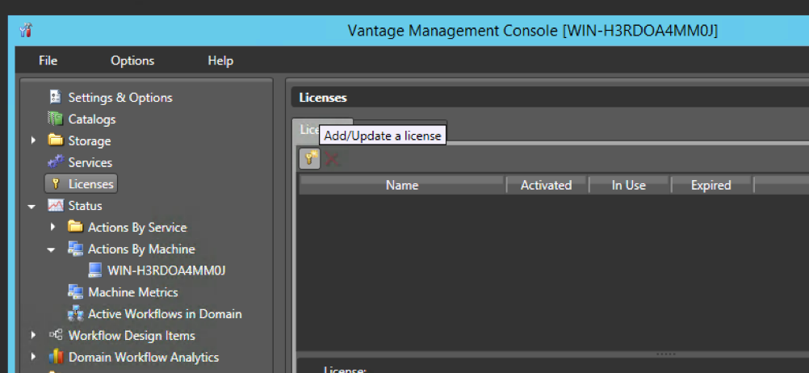Screen dimensions: 809x373
Task: Expand the Storage tree node
Action: pyautogui.click(x=34, y=140)
